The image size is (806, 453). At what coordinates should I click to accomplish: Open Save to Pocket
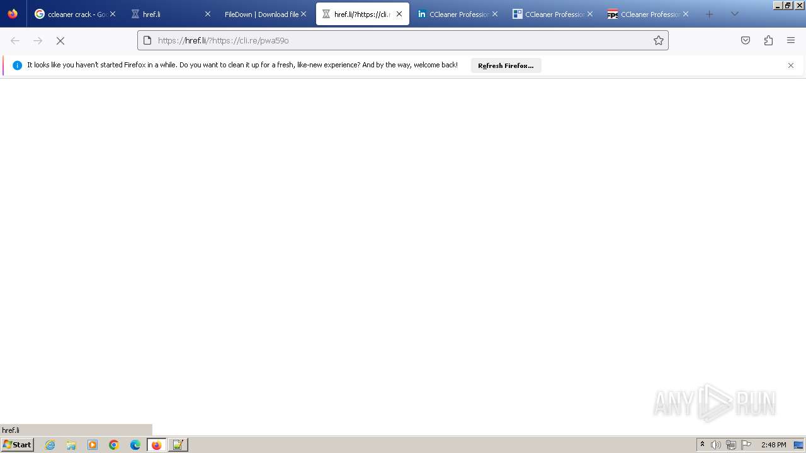tap(746, 40)
